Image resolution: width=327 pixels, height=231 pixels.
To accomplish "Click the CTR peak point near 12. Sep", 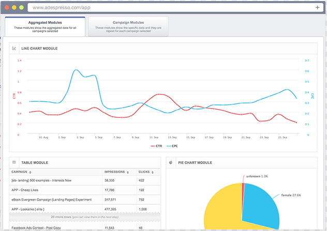I will click(x=159, y=94).
